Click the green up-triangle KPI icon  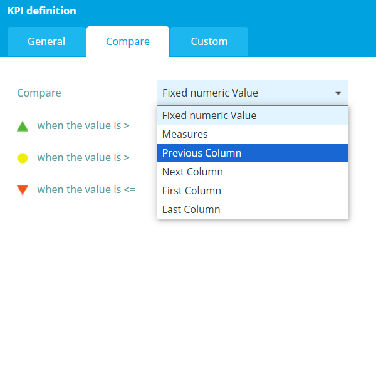click(x=23, y=127)
